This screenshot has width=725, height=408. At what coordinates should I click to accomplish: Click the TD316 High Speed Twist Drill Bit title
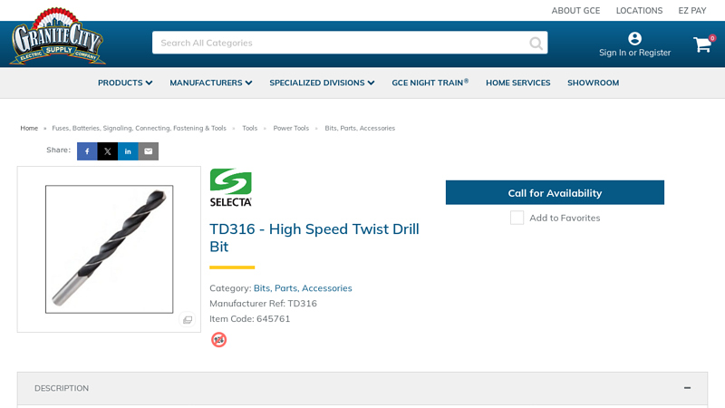click(314, 238)
